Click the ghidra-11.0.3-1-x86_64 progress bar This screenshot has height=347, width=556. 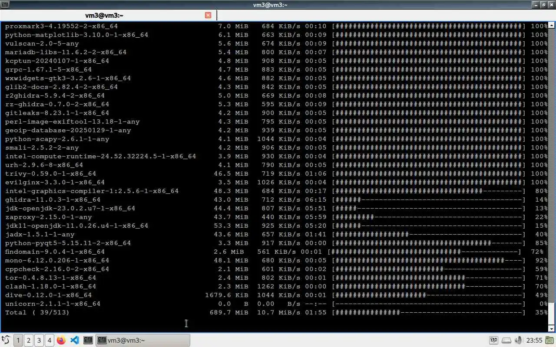pyautogui.click(x=429, y=200)
